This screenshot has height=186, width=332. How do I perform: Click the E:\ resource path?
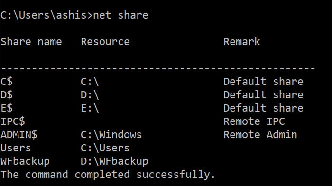pyautogui.click(x=90, y=108)
